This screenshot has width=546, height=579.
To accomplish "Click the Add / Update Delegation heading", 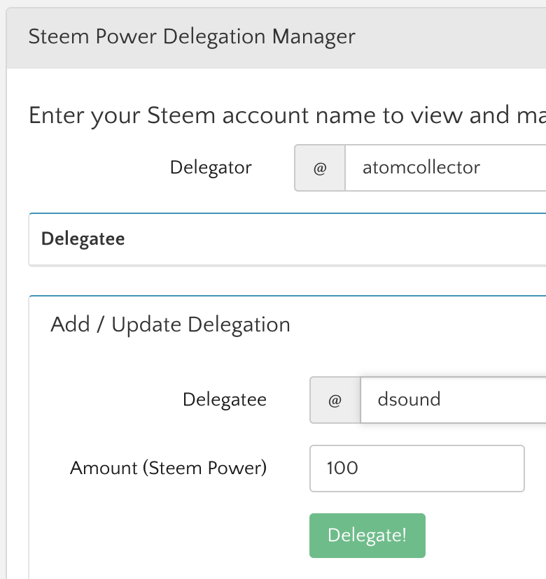I will (x=170, y=324).
